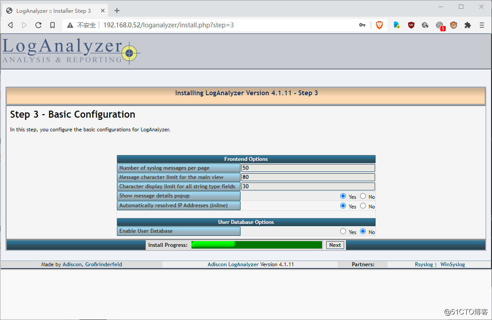The width and height of the screenshot is (492, 320).
Task: Click the Made by footer text
Action: pyautogui.click(x=51, y=264)
